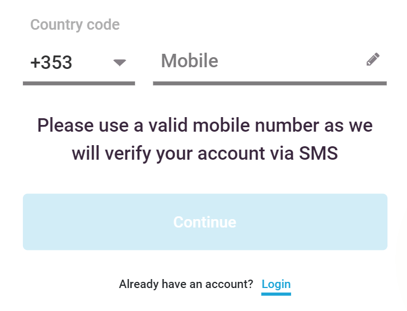Click the Mobile placeholder text
Screen dimensions: 407x311
coord(189,61)
